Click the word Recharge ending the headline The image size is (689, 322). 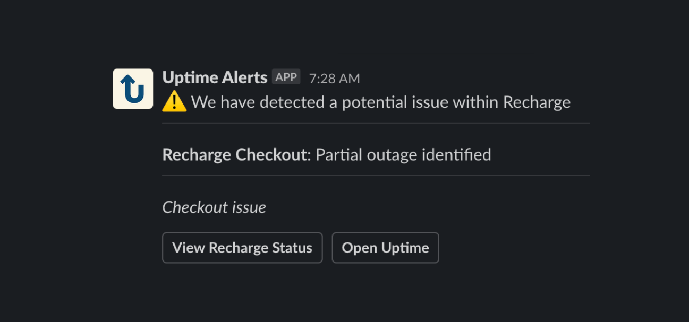537,102
